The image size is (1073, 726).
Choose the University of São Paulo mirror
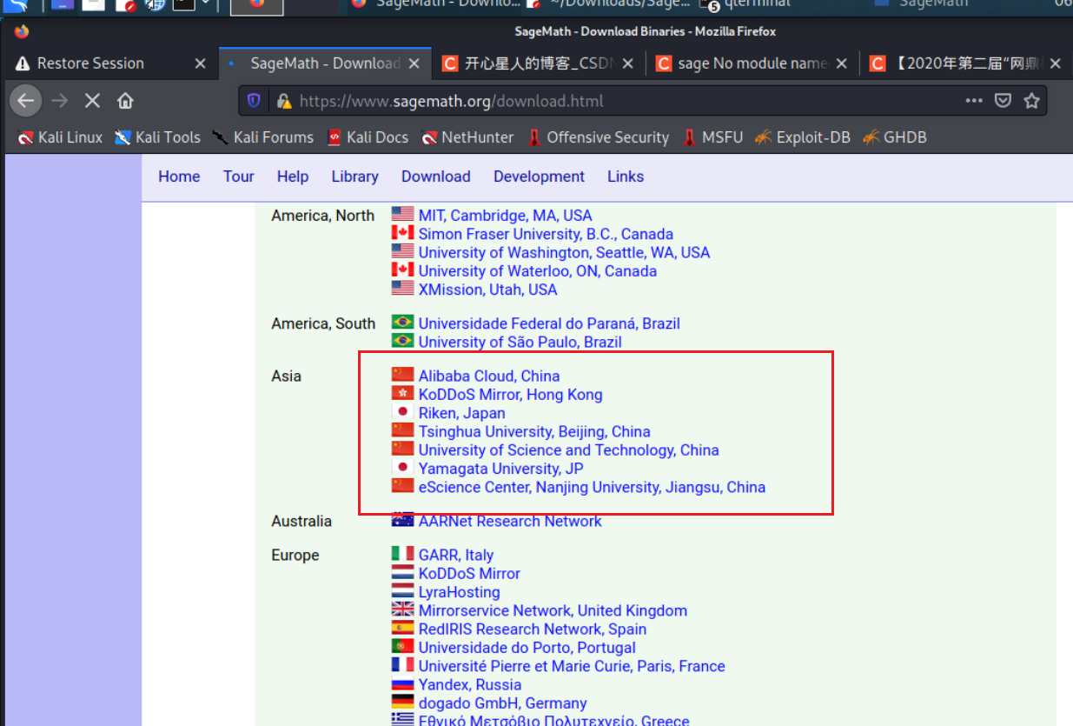coord(520,342)
